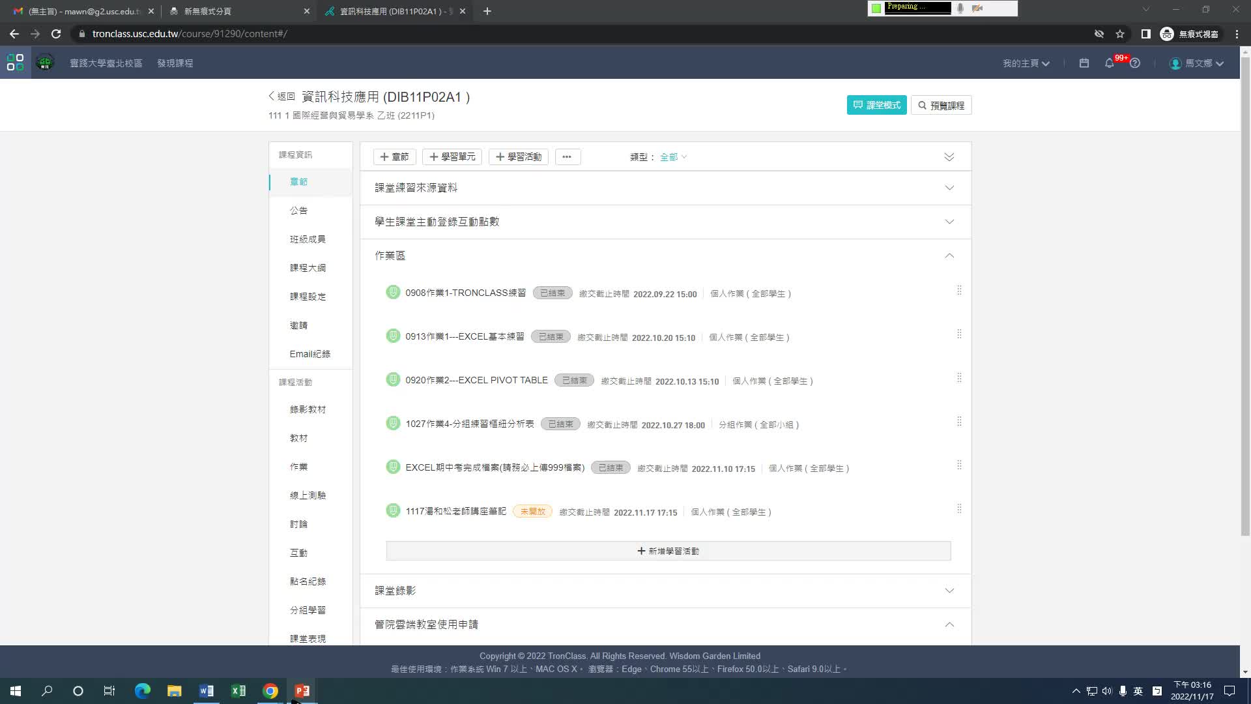Open the 我的主頁 dropdown
The width and height of the screenshot is (1251, 704).
click(x=1026, y=63)
